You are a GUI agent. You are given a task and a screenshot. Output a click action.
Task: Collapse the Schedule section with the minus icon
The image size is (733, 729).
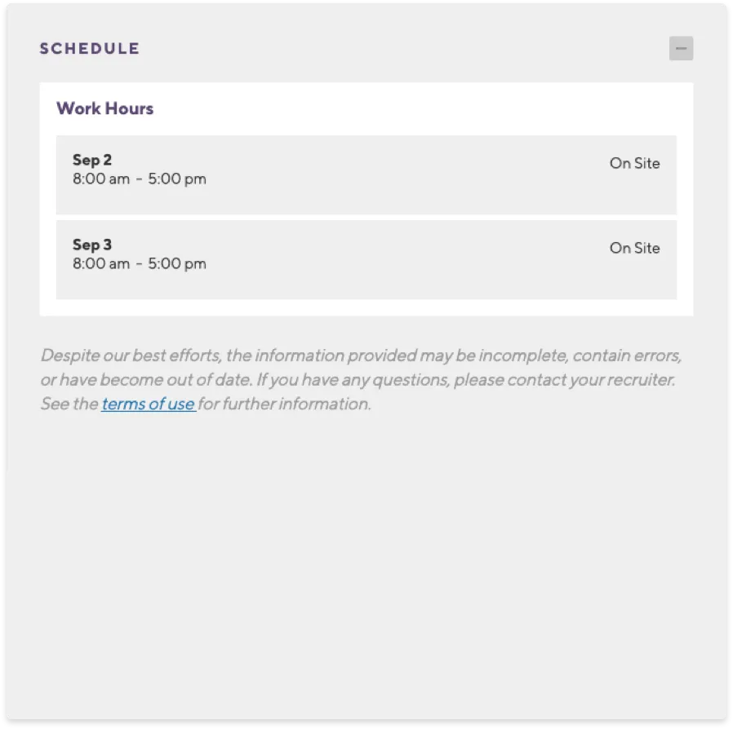(682, 49)
